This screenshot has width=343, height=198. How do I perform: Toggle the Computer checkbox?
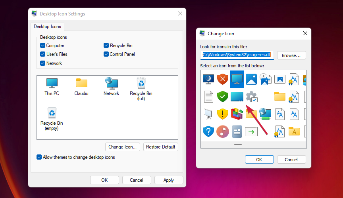42,46
